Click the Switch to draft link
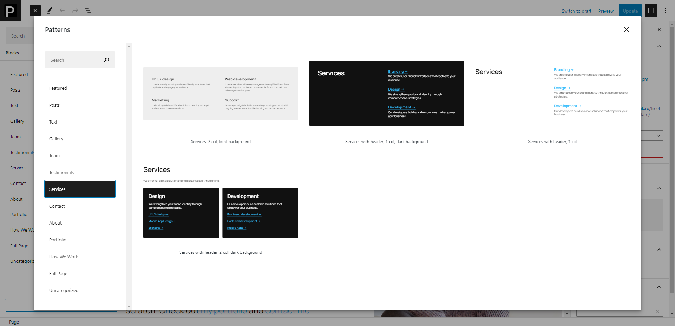 pyautogui.click(x=576, y=11)
